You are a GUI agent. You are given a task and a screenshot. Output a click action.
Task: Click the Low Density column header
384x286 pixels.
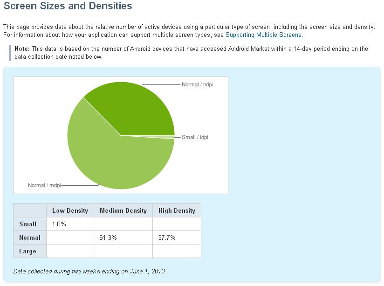point(70,210)
